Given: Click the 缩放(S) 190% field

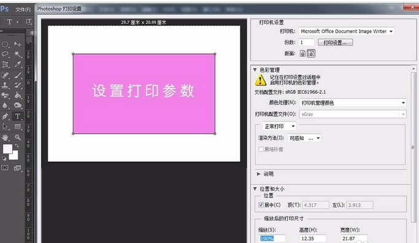Looking at the screenshot, I should click(272, 239).
